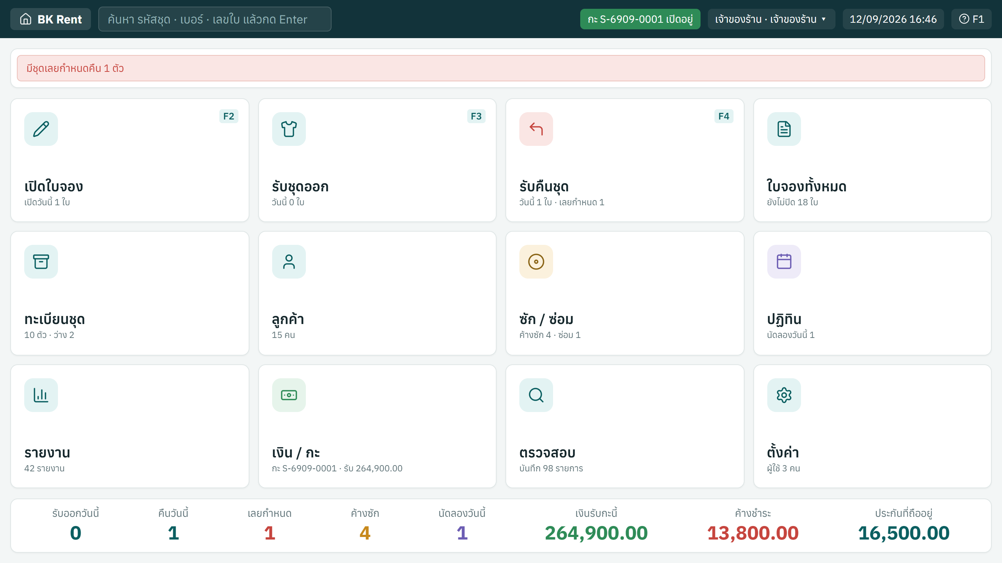Click the BK Rent home button

[51, 19]
